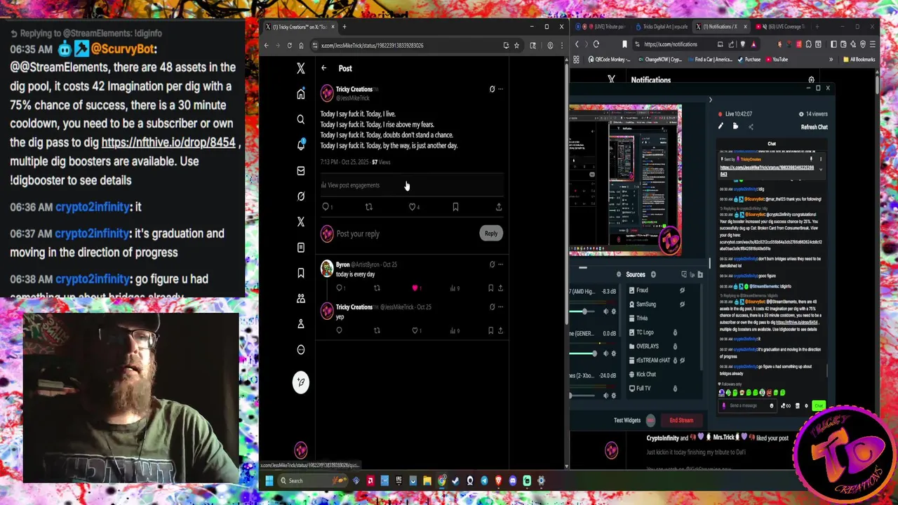Bookmark Byron's reply

(490, 288)
